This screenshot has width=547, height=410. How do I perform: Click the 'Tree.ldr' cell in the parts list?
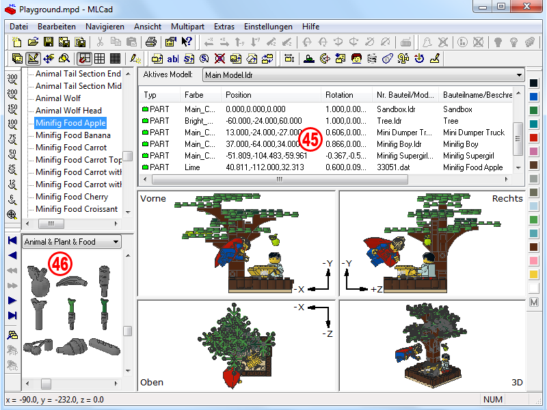tap(389, 121)
